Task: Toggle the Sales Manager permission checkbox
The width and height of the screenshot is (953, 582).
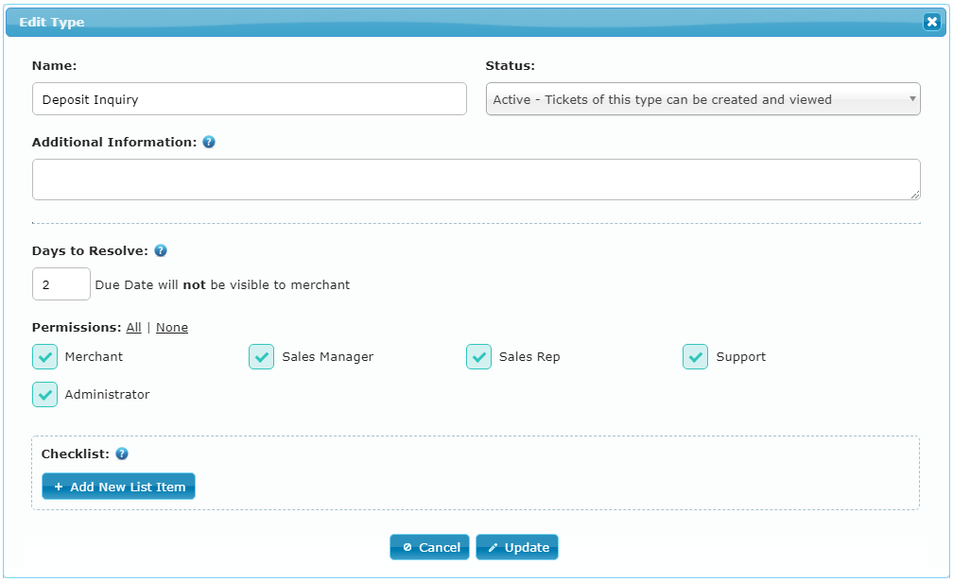Action: pos(262,357)
